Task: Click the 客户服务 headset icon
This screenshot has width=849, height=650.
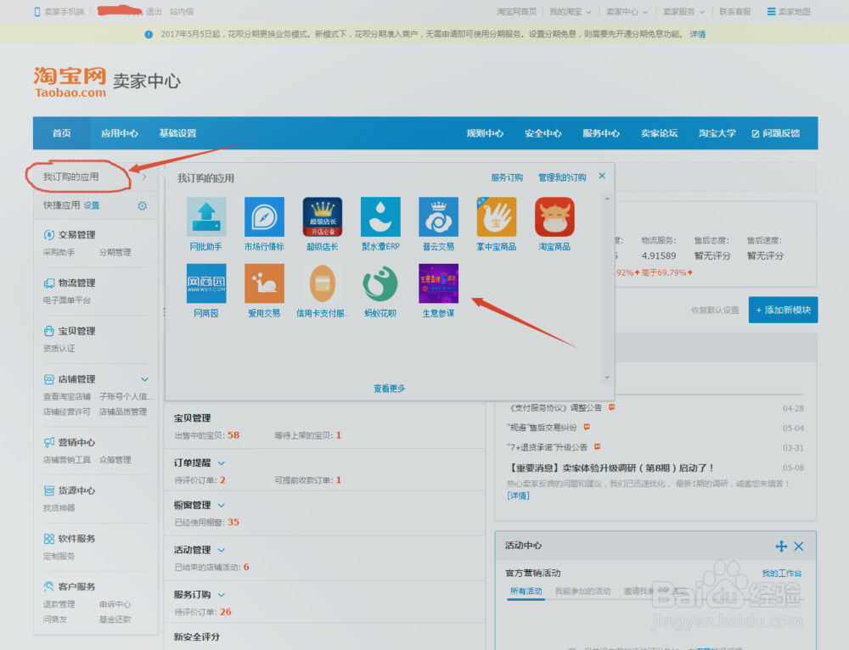Action: coord(48,586)
